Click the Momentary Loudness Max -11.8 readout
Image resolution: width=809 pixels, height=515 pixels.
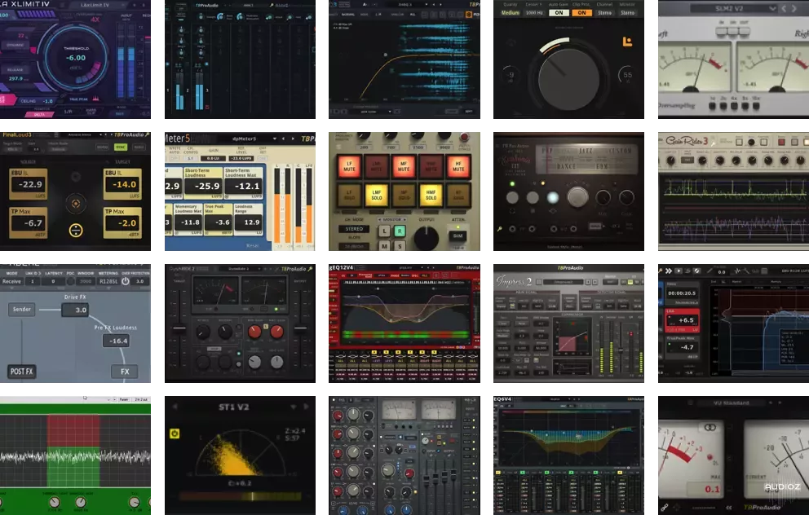[188, 222]
